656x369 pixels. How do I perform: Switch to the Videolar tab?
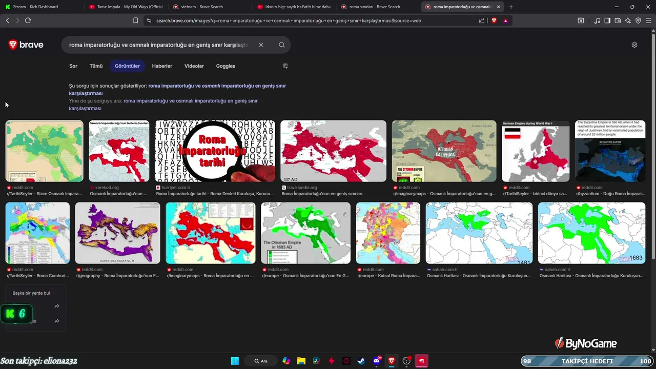[194, 66]
